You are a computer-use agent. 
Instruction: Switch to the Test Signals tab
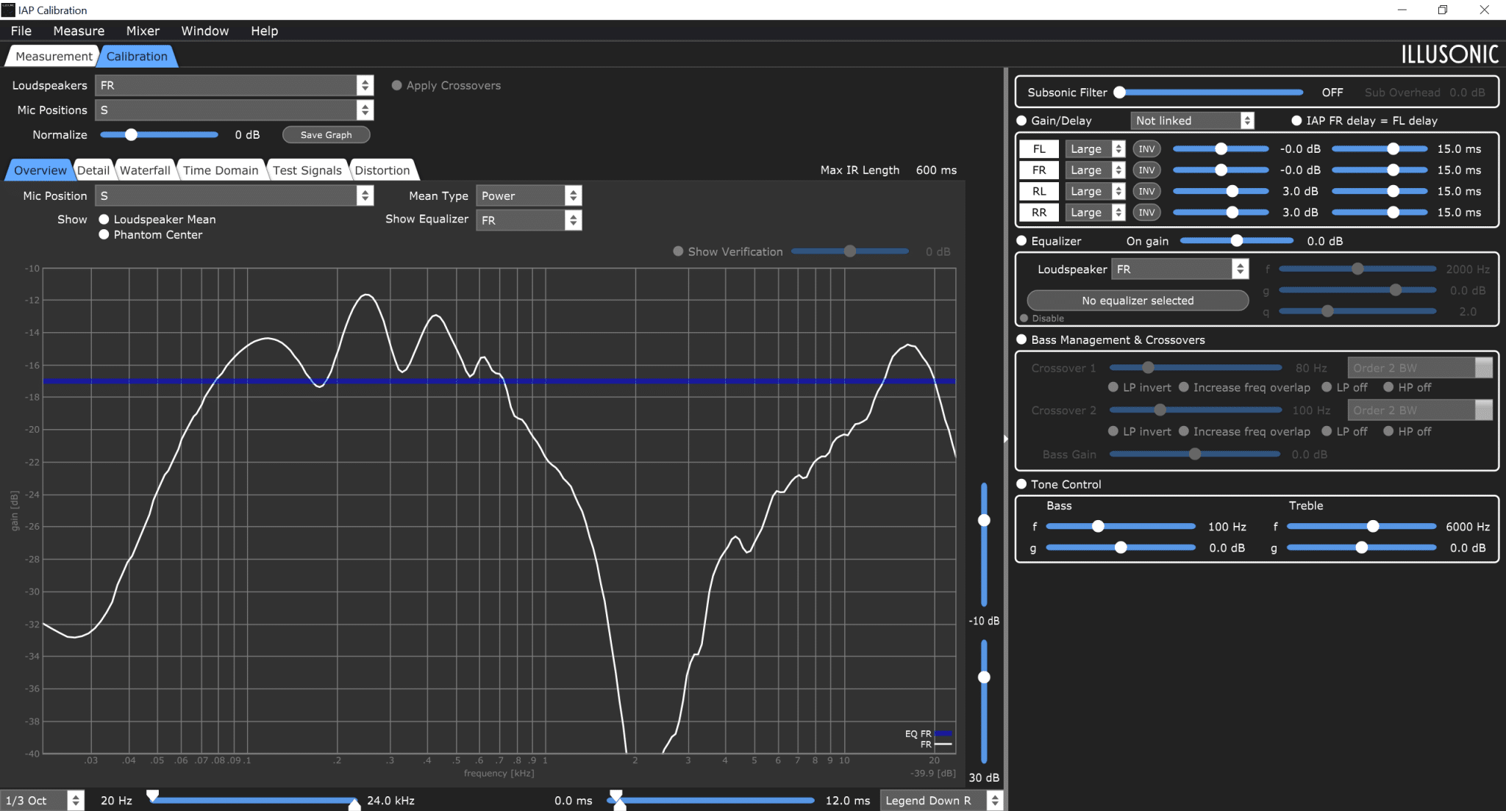[307, 170]
